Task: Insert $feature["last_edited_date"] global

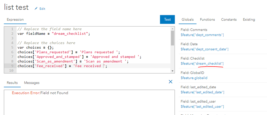Action: [x=202, y=92]
